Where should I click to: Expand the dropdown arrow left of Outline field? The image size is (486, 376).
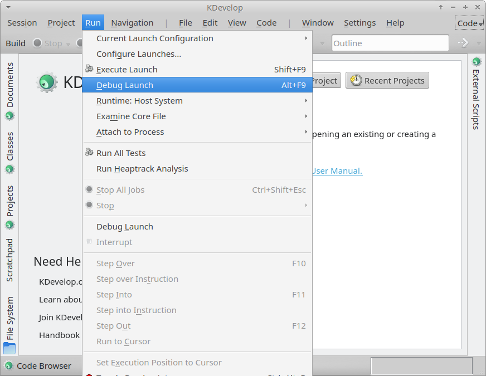(322, 43)
